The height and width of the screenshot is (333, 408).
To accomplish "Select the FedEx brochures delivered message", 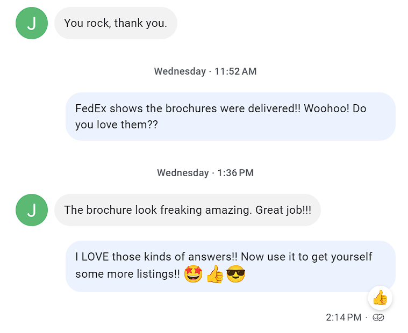I will click(x=231, y=117).
